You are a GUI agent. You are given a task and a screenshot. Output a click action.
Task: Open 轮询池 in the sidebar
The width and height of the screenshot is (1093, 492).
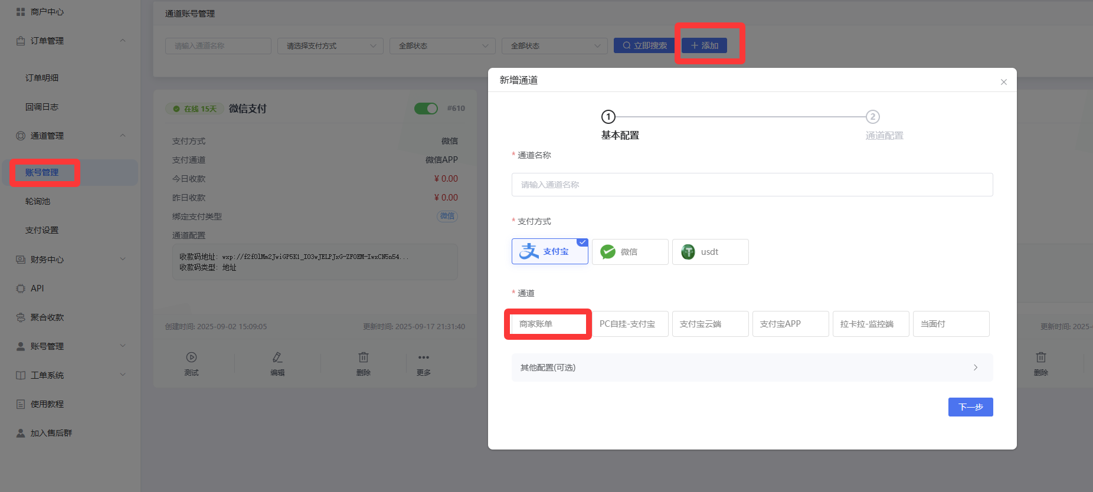pyautogui.click(x=38, y=201)
